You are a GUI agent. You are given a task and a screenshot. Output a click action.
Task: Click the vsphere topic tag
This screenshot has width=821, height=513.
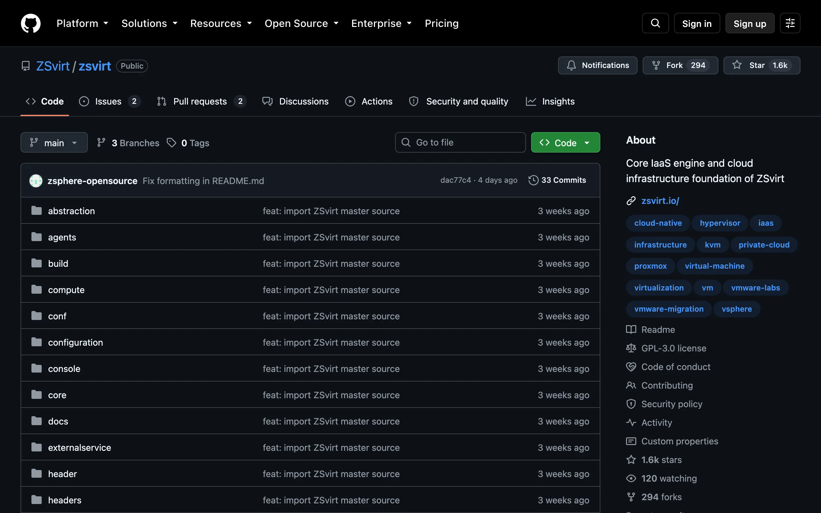pyautogui.click(x=737, y=309)
